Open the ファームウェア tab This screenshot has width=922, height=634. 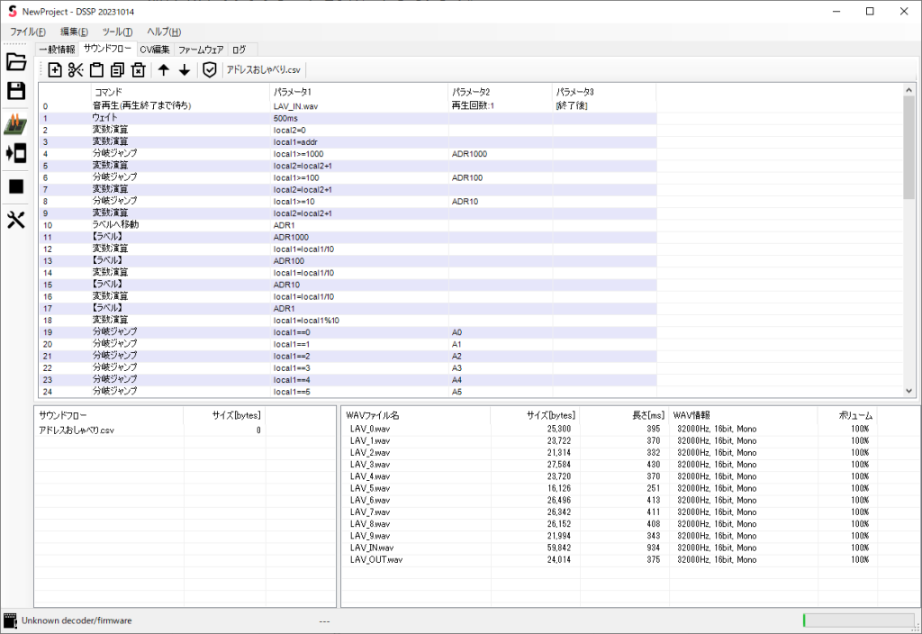click(x=201, y=50)
